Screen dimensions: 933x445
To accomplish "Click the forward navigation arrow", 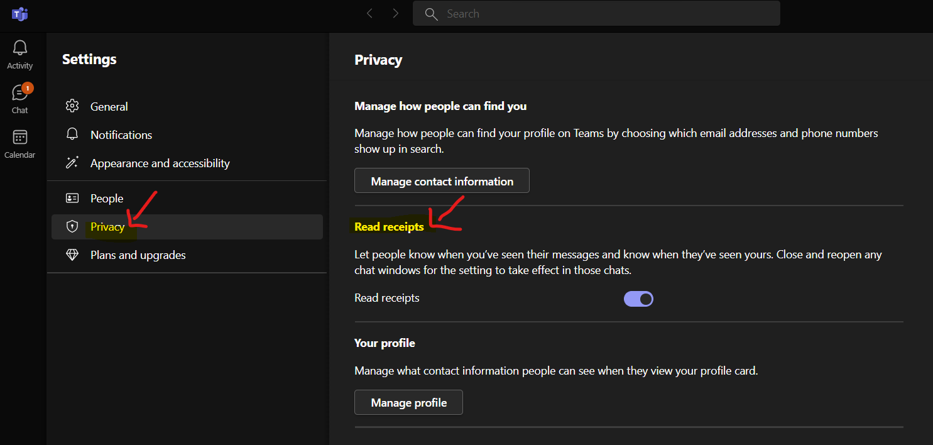I will pyautogui.click(x=395, y=13).
